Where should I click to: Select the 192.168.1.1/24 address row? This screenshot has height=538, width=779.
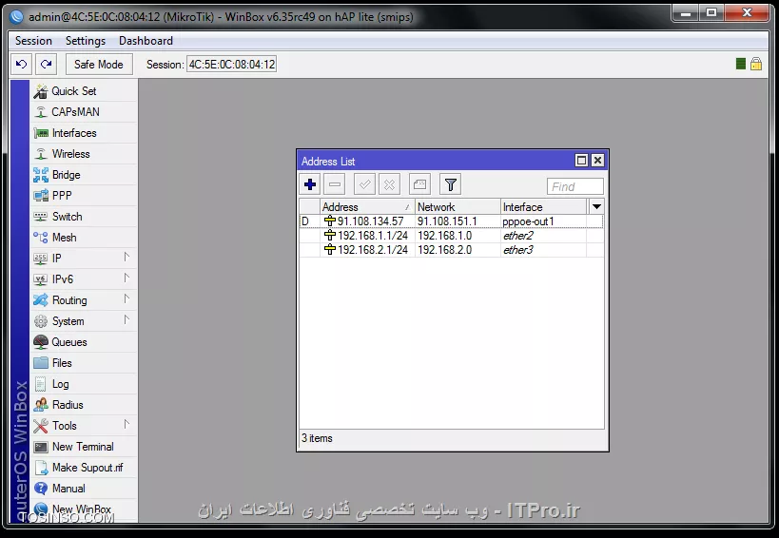point(452,236)
